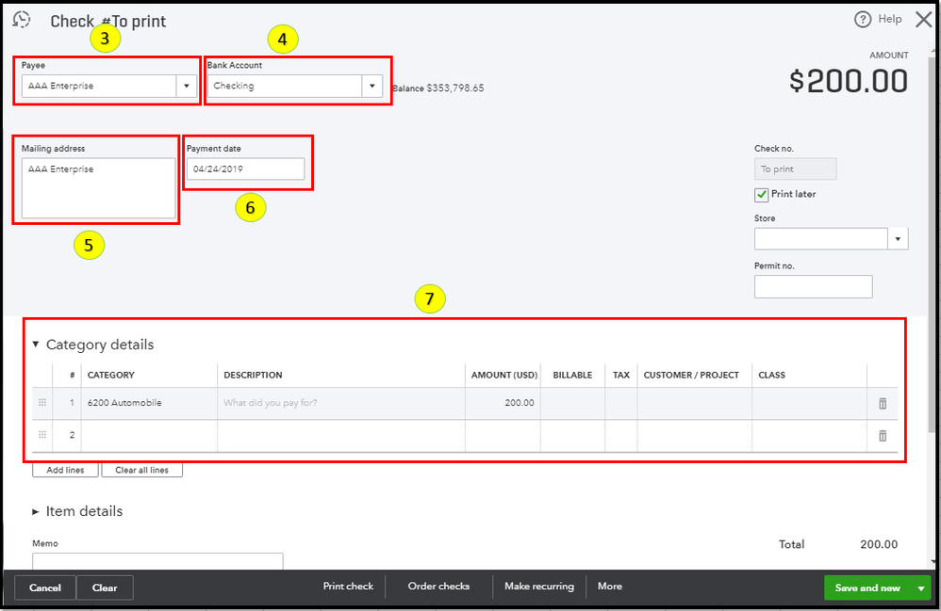
Task: Open the Store dropdown arrow
Action: click(898, 239)
